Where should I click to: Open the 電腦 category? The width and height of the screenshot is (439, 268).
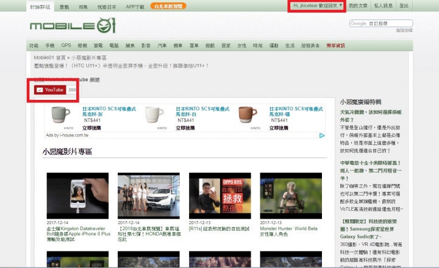point(114,45)
